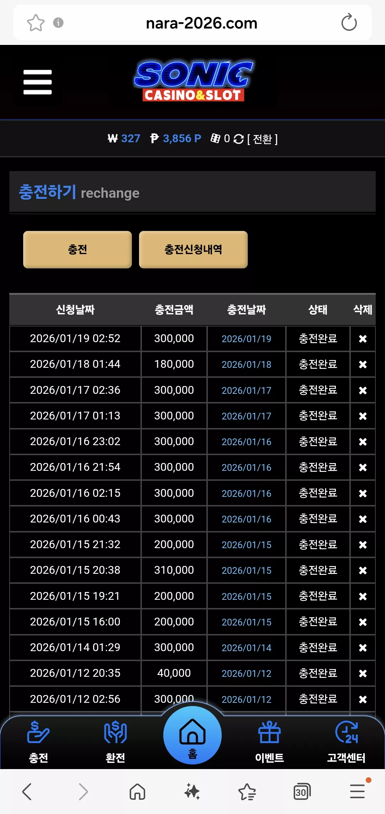
Task: Show site info via the i icon
Action: (x=58, y=23)
